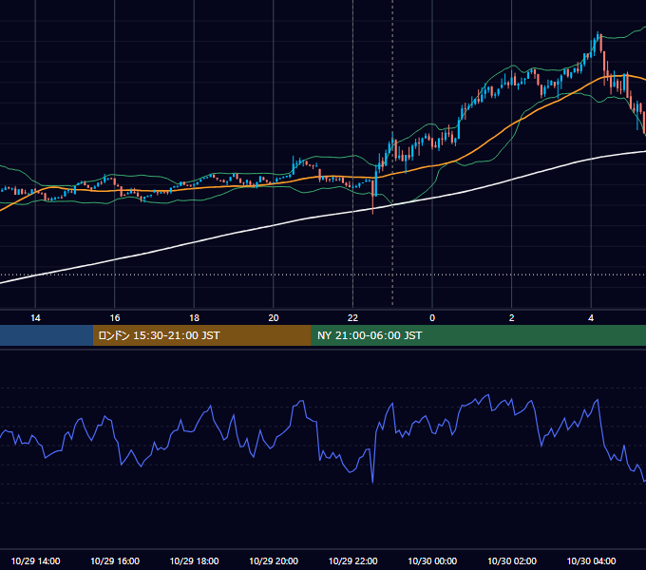Click the oscillator's lowest dip after 22:00
Viewport: 646px width, 570px height.
372,481
